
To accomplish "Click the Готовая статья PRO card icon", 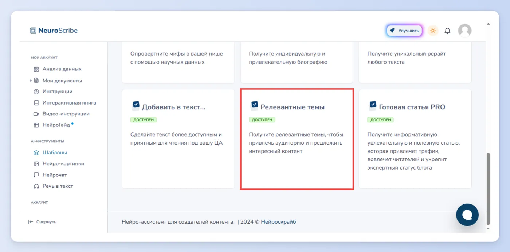I will (x=372, y=106).
